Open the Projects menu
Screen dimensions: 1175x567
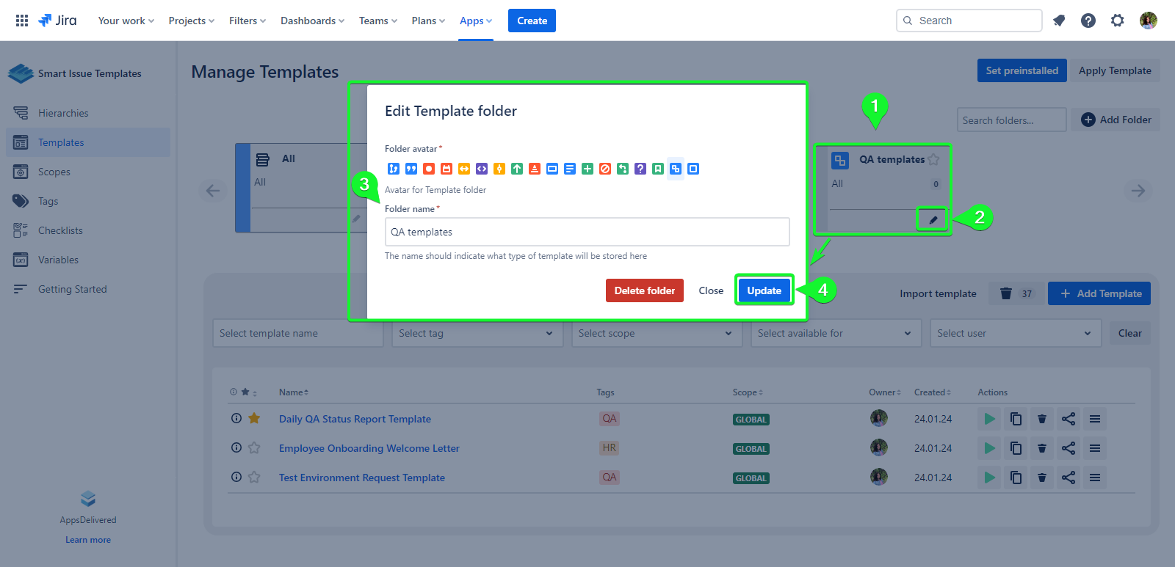click(191, 21)
